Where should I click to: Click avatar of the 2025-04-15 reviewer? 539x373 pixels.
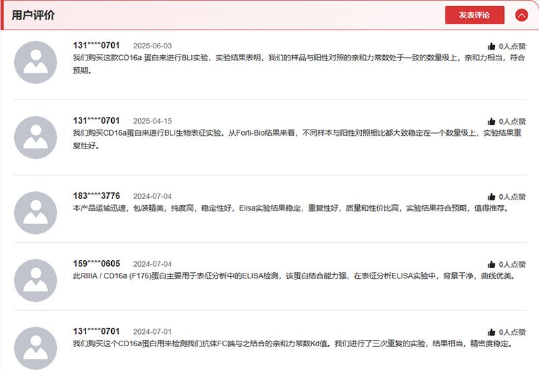(x=36, y=137)
